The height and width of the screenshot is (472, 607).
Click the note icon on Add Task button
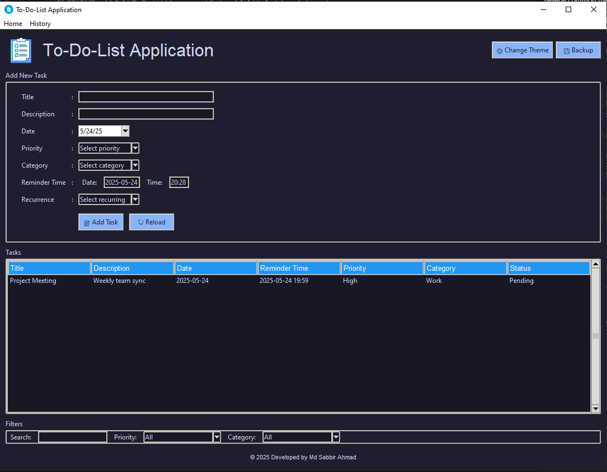[87, 222]
